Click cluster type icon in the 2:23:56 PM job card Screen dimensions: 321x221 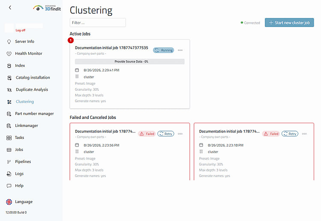[77, 152]
